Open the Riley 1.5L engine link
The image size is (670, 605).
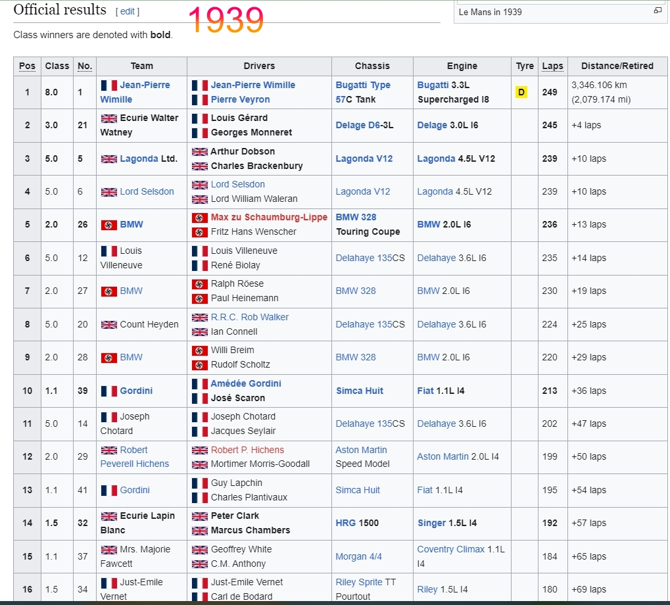[427, 590]
